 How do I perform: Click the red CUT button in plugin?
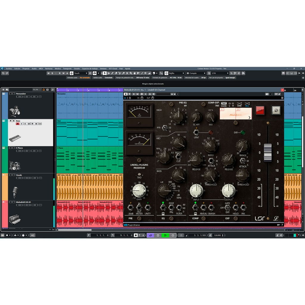[260, 110]
